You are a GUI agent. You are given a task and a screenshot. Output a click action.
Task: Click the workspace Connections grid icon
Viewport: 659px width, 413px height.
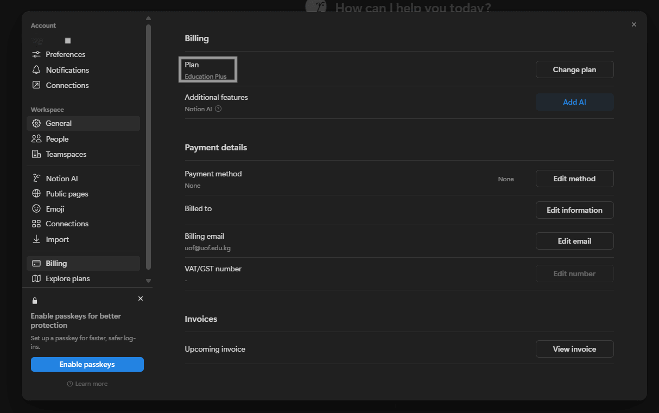click(x=36, y=224)
